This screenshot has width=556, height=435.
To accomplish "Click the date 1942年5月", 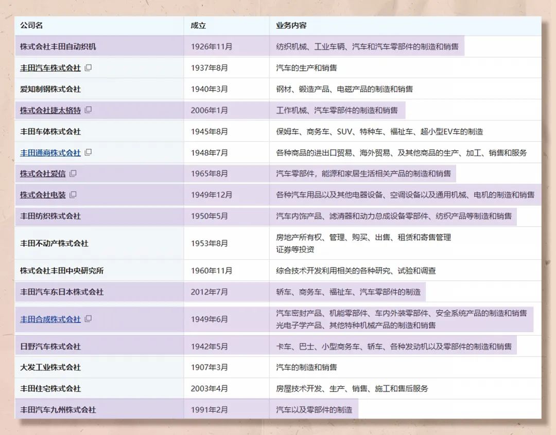I will click(209, 347).
